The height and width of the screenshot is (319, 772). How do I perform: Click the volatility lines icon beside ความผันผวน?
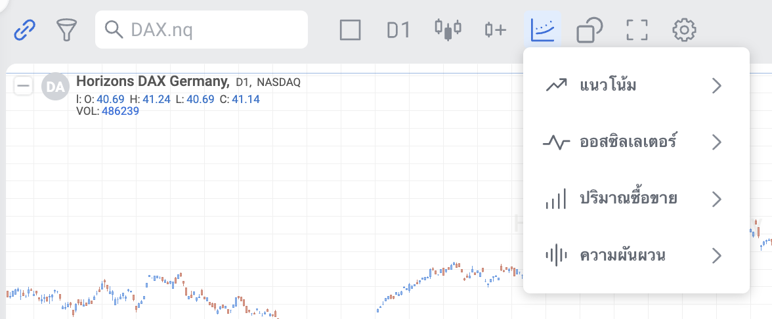(x=556, y=255)
